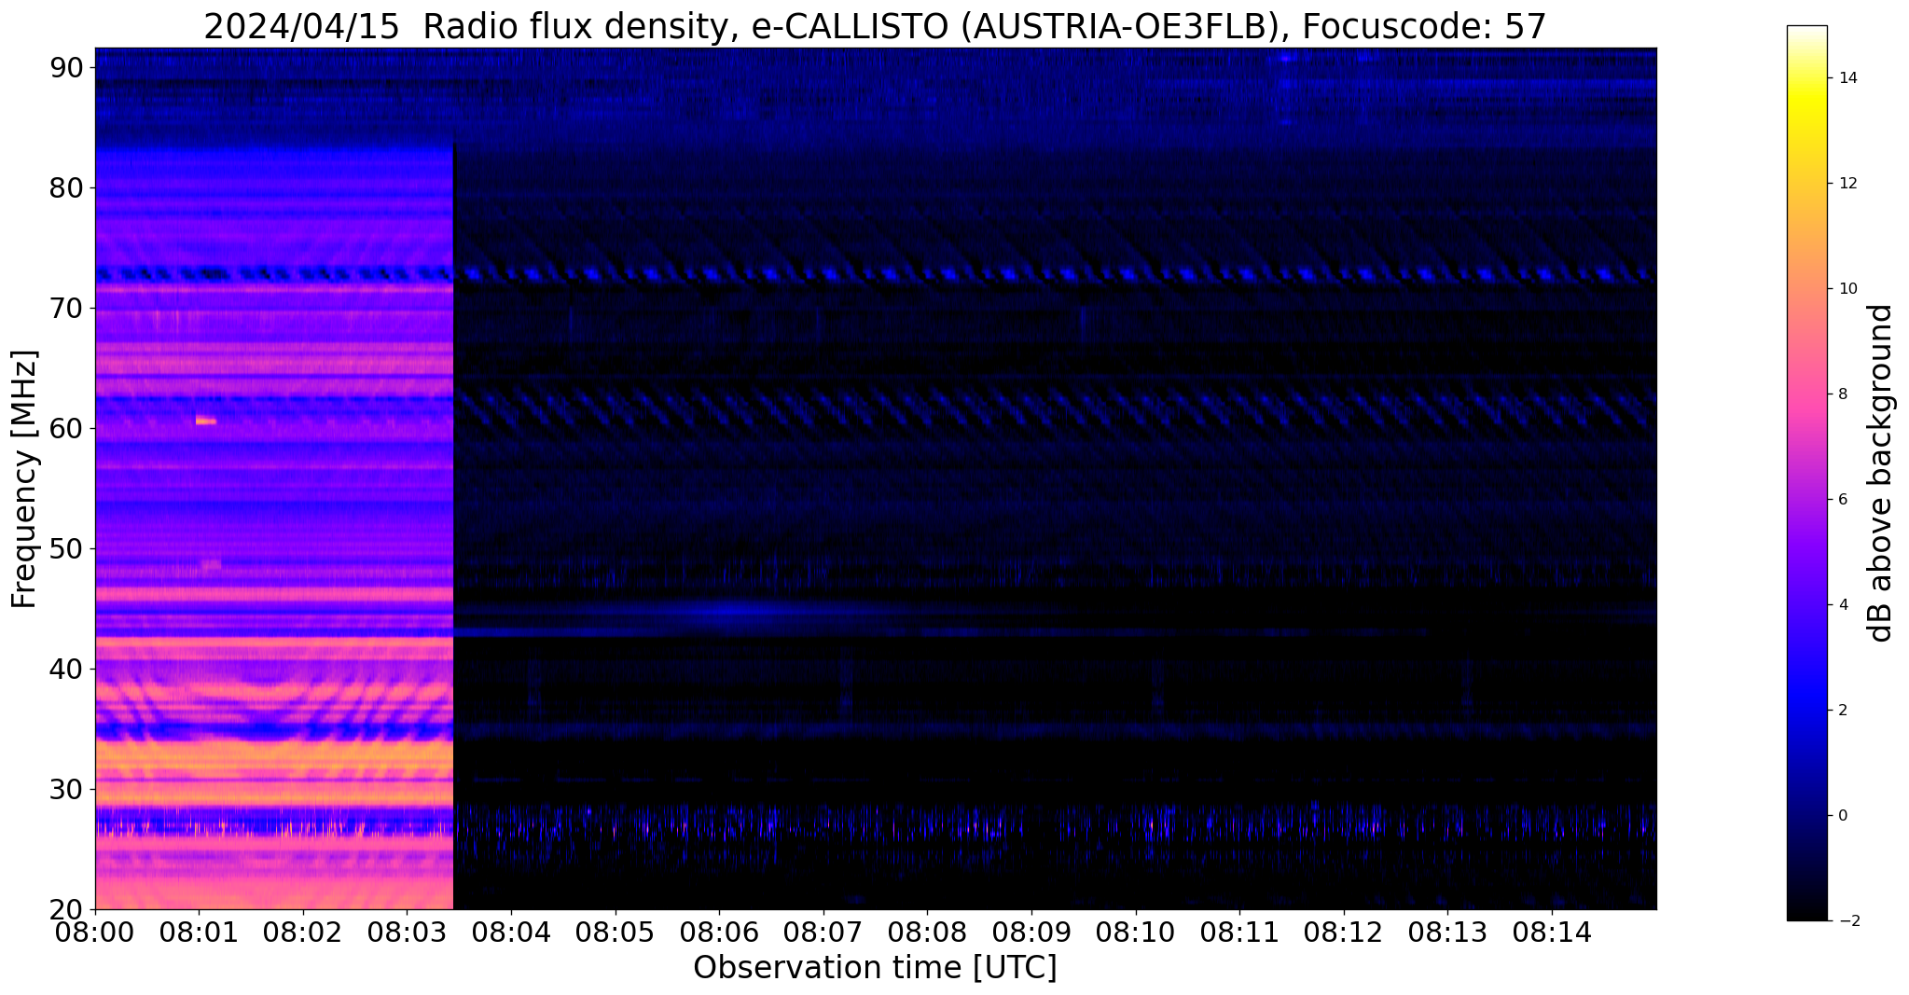The image size is (1909, 995).
Task: Click the colorbar tick label 8
Action: [1842, 394]
